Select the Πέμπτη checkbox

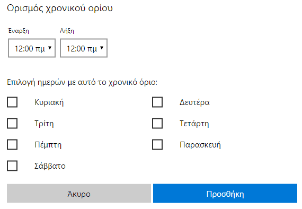pyautogui.click(x=12, y=144)
